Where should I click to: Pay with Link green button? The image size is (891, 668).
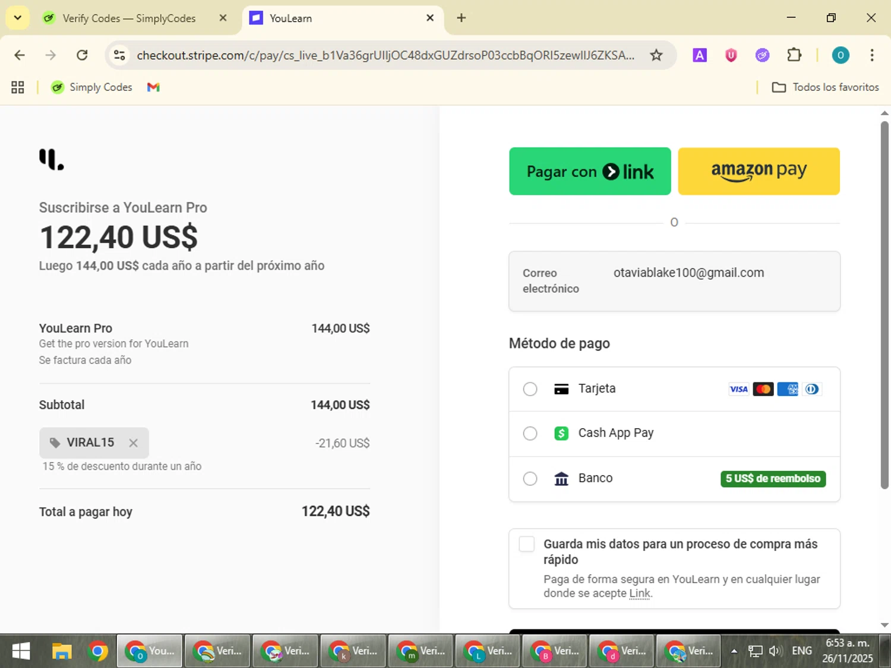pos(590,171)
